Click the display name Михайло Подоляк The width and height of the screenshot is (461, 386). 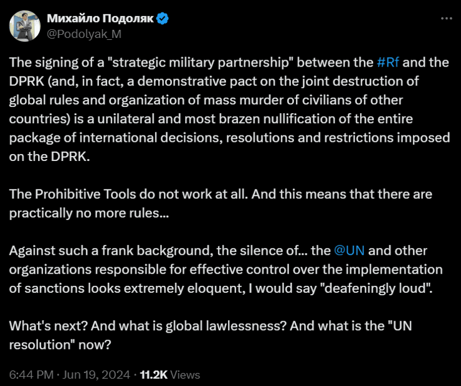[100, 19]
